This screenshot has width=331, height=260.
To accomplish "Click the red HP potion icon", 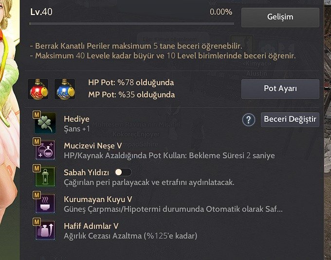I will pyautogui.click(x=38, y=89).
